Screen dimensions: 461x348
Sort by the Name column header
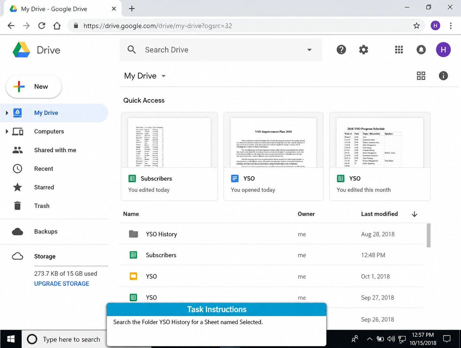click(131, 214)
